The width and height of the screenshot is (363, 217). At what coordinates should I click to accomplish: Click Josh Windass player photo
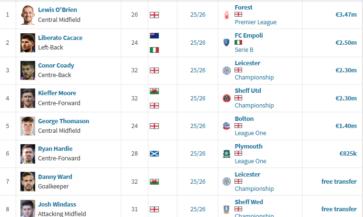pos(28,208)
